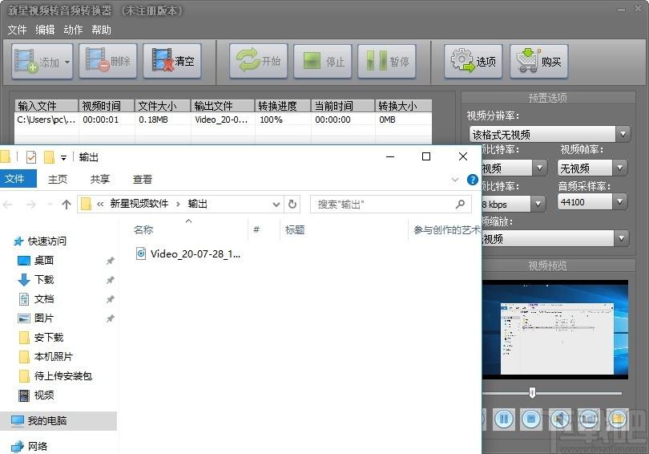This screenshot has width=649, height=454.
Task: Open output folder via preview folder icon
Action: (x=617, y=420)
